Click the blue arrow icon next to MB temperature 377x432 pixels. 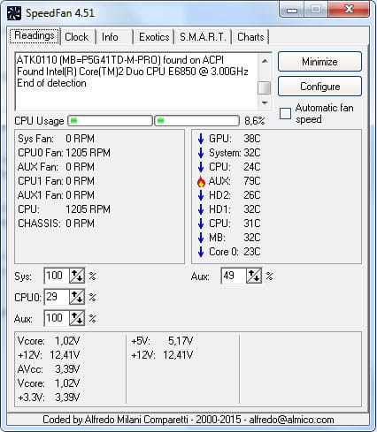pyautogui.click(x=201, y=238)
